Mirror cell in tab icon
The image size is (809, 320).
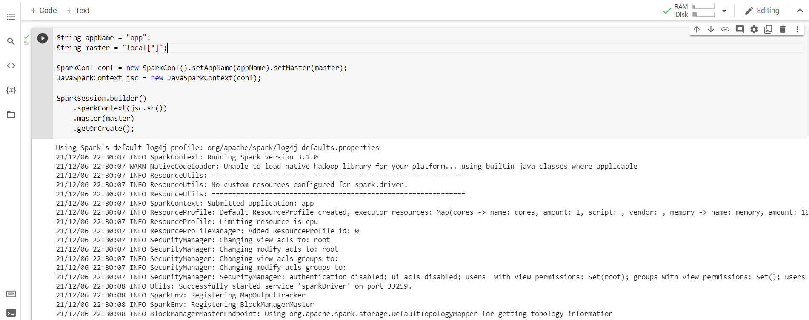(768, 29)
